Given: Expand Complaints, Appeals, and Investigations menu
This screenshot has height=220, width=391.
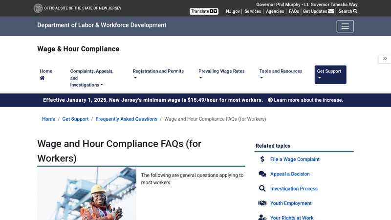Looking at the screenshot, I should click(92, 78).
